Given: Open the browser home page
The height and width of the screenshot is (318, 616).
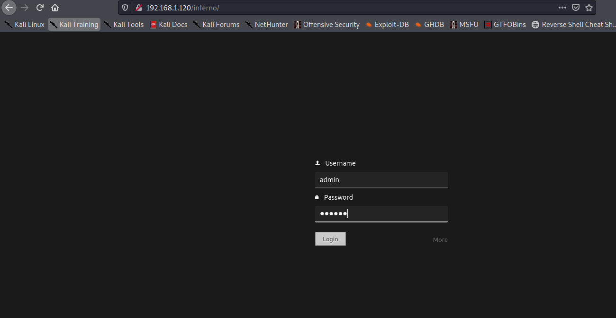Looking at the screenshot, I should click(55, 8).
